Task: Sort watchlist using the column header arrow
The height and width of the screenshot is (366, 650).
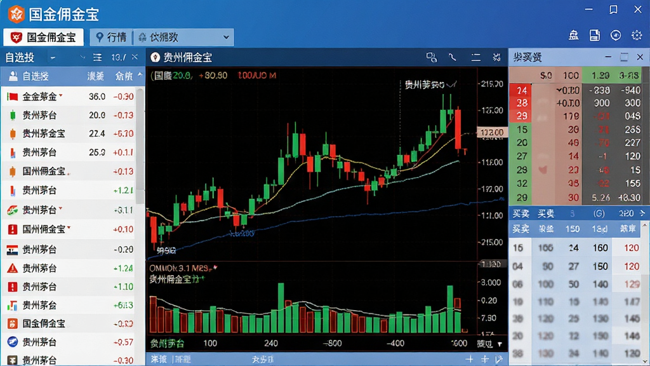Action: 140,75
